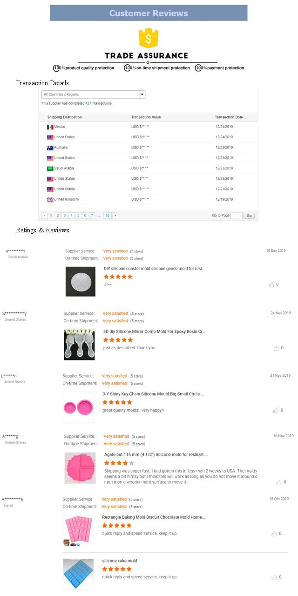Image resolution: width=298 pixels, height=596 pixels.
Task: Open the pink key chain mould thumbnail
Action: [78, 407]
